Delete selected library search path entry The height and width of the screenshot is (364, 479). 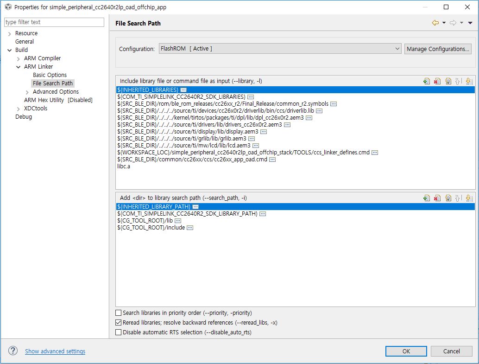[436, 198]
